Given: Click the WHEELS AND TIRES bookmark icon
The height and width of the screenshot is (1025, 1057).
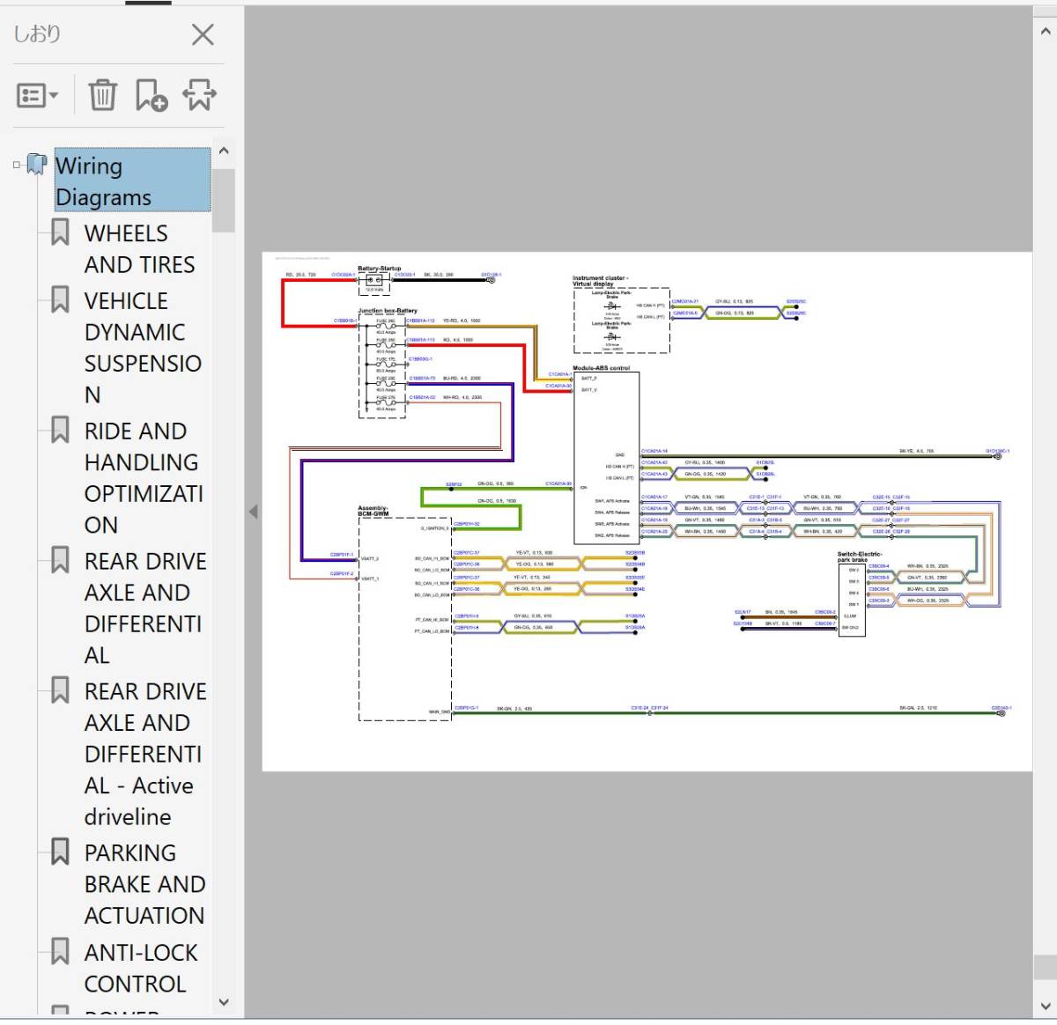Looking at the screenshot, I should pyautogui.click(x=60, y=232).
